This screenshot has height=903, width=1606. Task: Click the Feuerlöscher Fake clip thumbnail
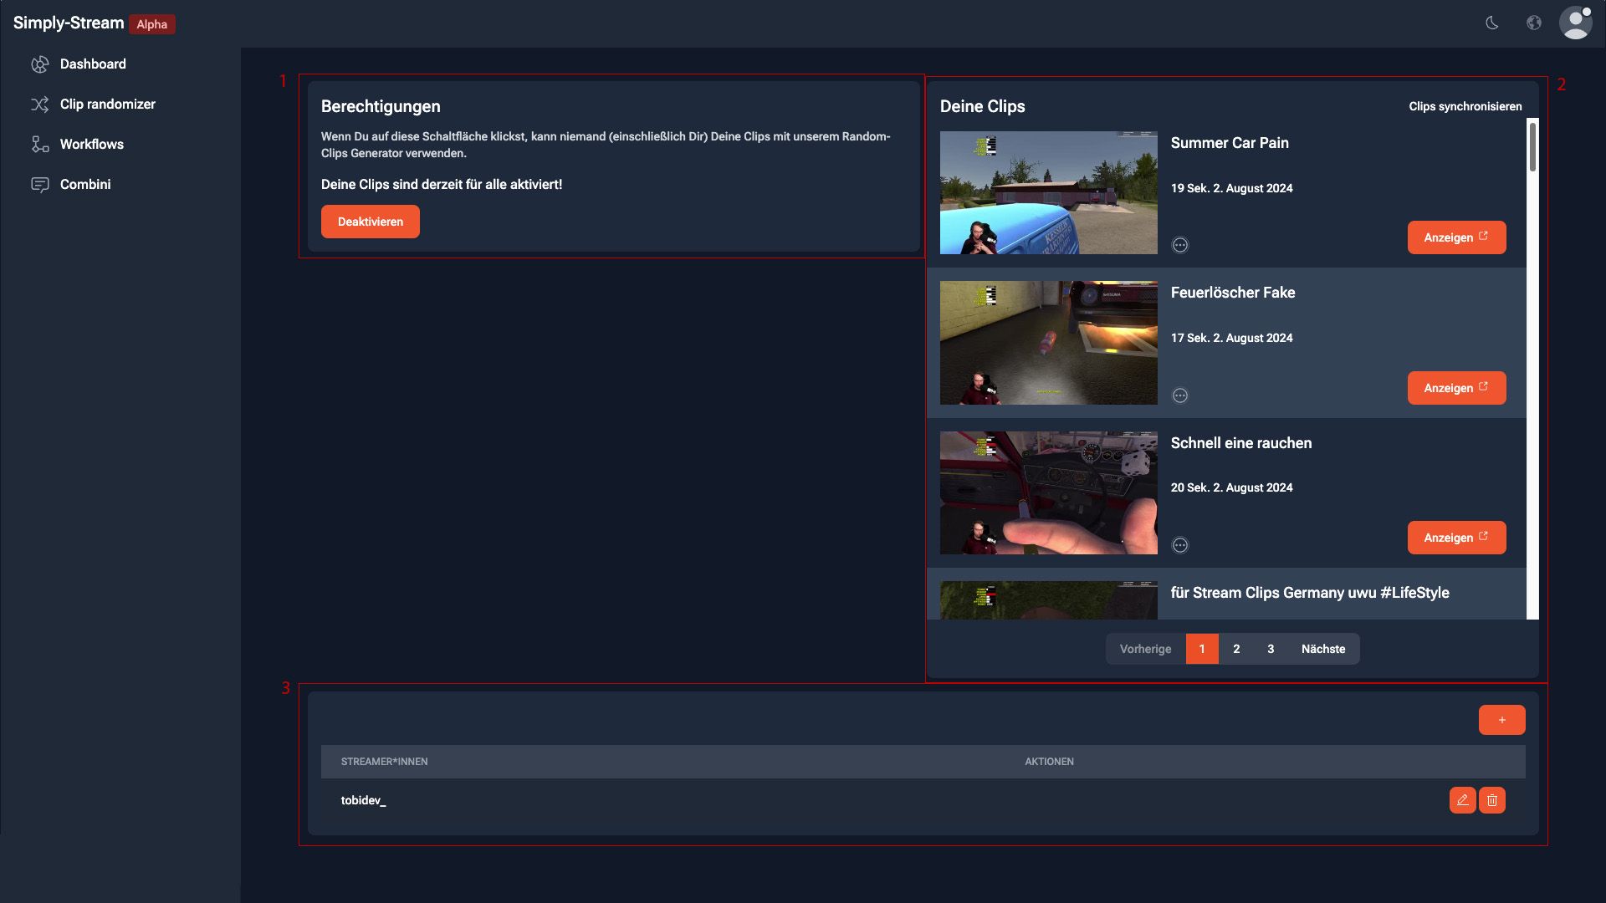click(1048, 342)
